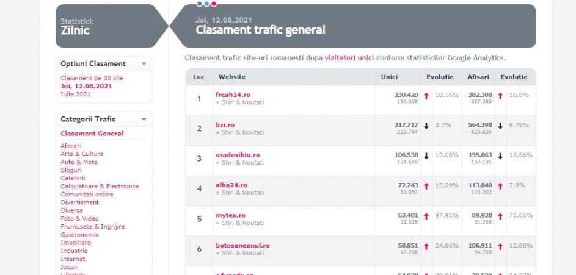The width and height of the screenshot is (576, 275).
Task: Open the Diverse category
Action: coord(72,210)
